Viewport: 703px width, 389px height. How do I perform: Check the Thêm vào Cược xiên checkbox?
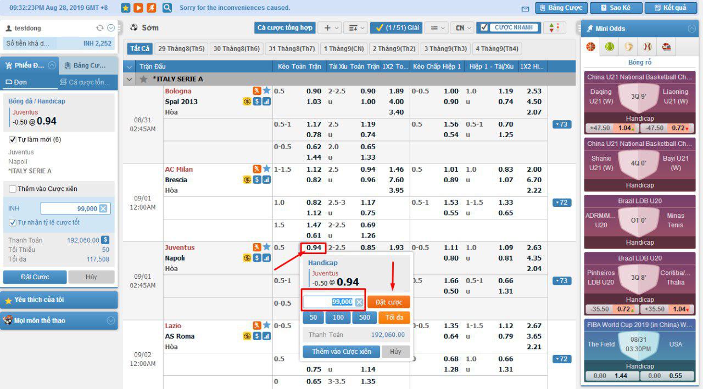coord(13,189)
